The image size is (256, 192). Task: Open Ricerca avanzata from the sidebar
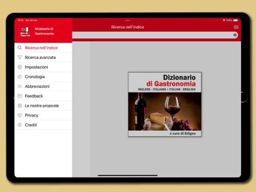tap(43, 58)
